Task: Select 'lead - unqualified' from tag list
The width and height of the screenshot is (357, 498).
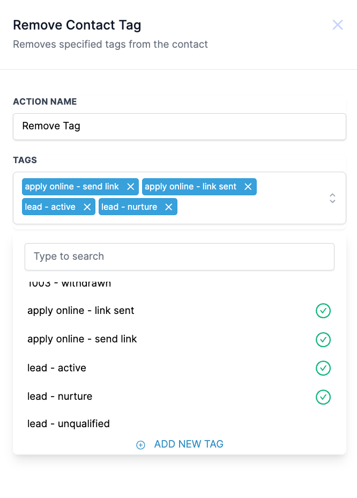Action: pyautogui.click(x=69, y=424)
